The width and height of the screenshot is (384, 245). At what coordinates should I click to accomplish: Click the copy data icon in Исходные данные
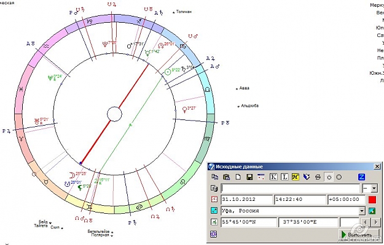215,177
